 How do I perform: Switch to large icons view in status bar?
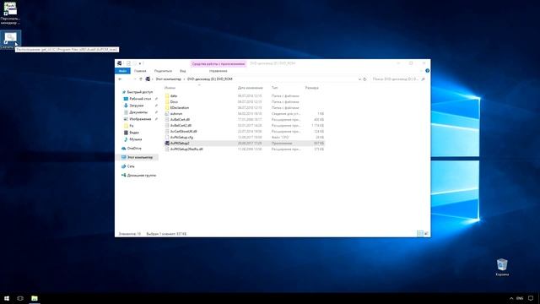[x=426, y=234]
